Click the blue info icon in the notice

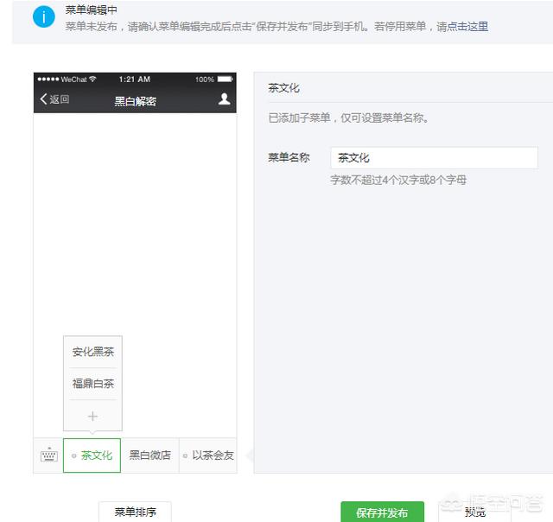click(x=44, y=16)
